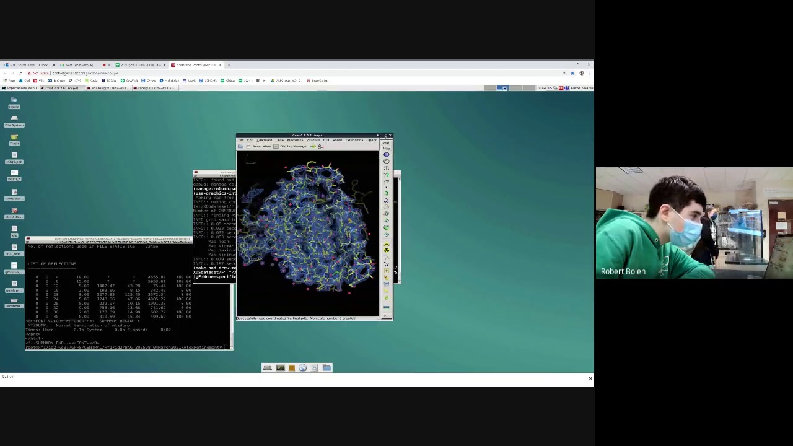Click the terminal icon in the bottom dock

(x=280, y=368)
